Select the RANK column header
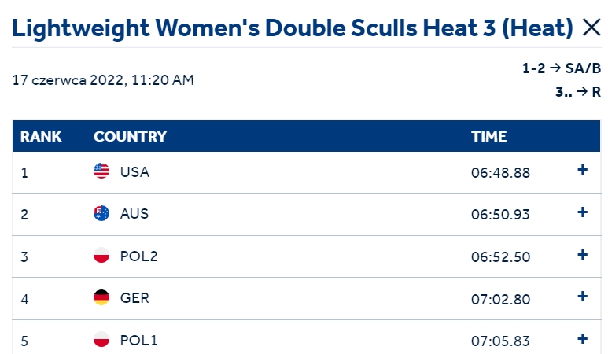 coord(41,136)
